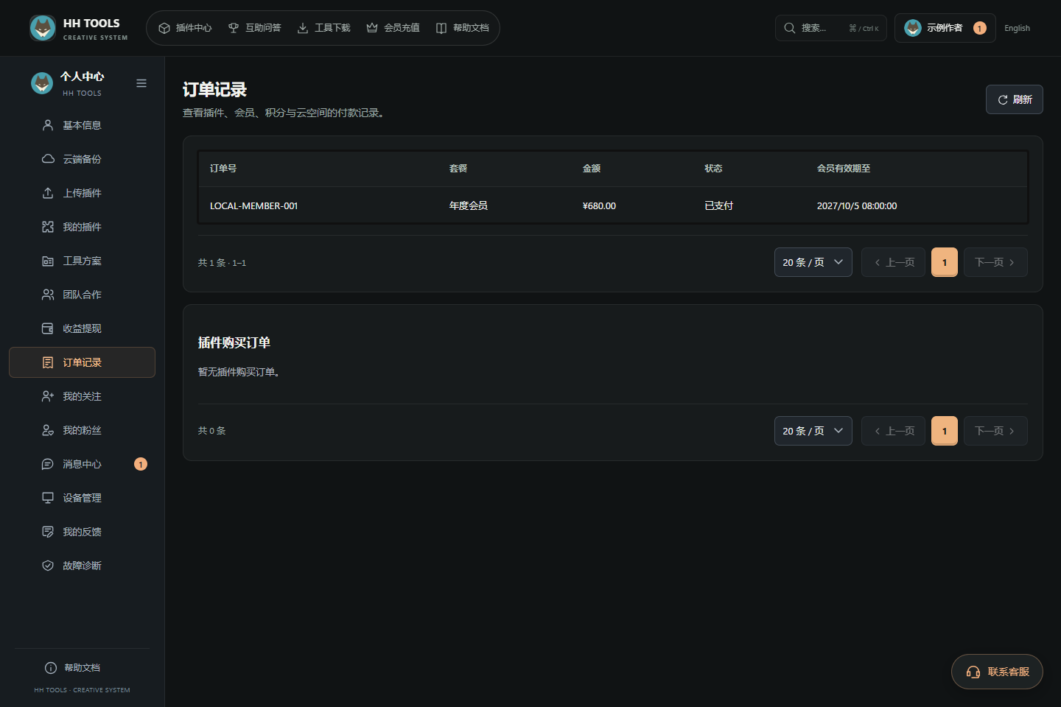1061x707 pixels.
Task: Click the download icon for 工具下载
Action: pyautogui.click(x=303, y=28)
